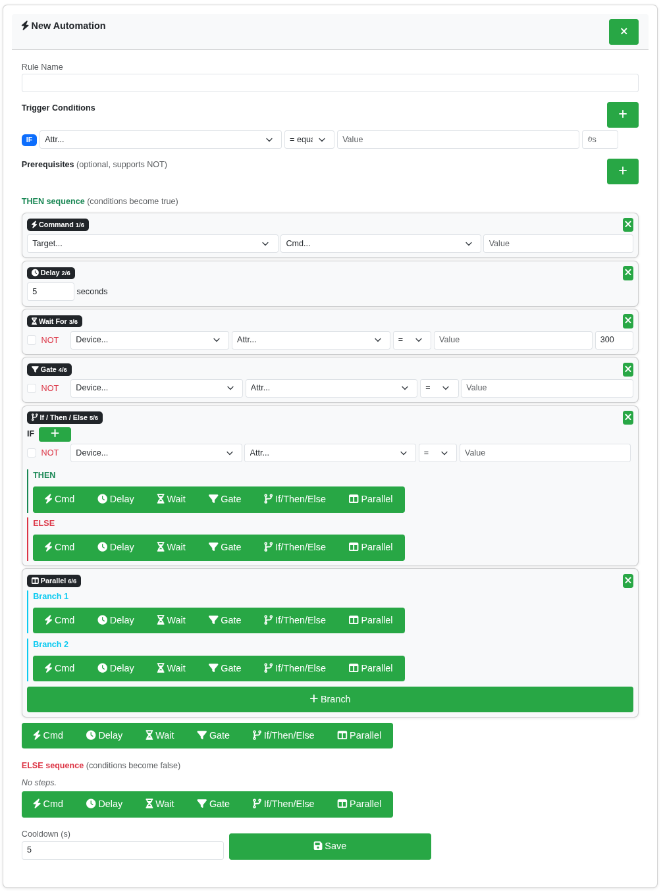Add Wait to the If step's THEN branch
Image resolution: width=663 pixels, height=892 pixels.
pyautogui.click(x=171, y=499)
